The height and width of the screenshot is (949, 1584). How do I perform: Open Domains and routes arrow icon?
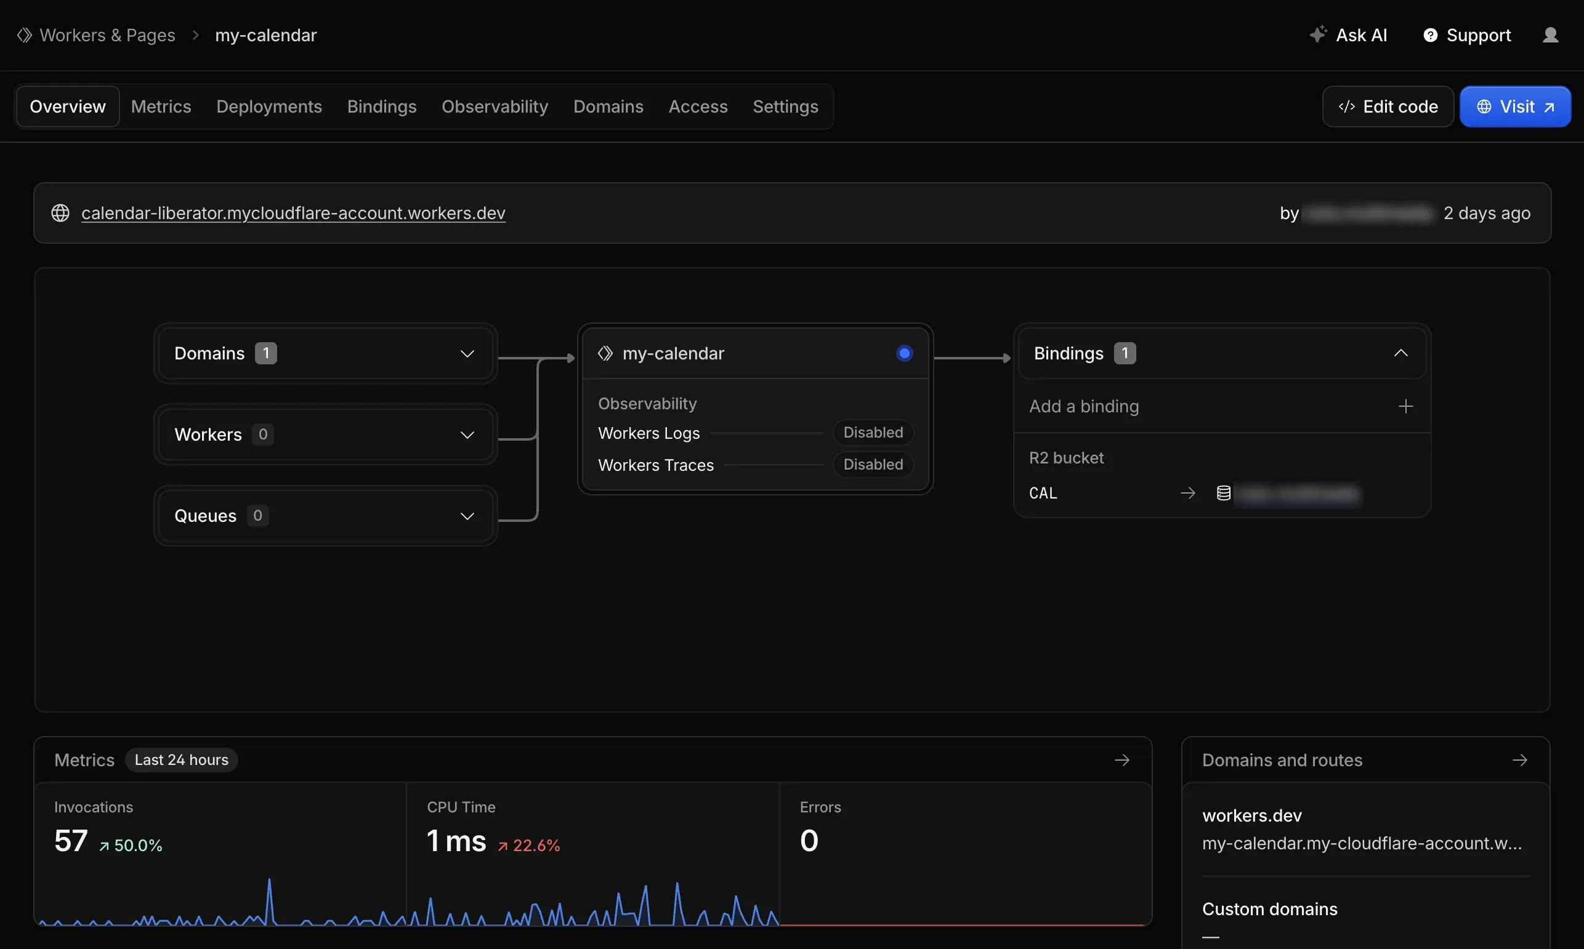pyautogui.click(x=1520, y=759)
